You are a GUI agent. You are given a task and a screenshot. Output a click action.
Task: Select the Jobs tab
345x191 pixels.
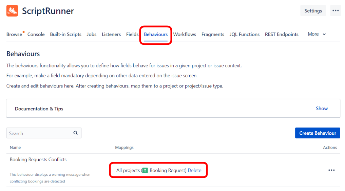(91, 34)
